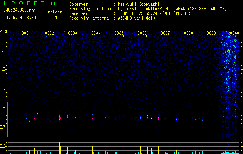The width and height of the screenshot is (243, 154).
Task: Click the 0.7 kHz frequency label
Action: (3, 127)
